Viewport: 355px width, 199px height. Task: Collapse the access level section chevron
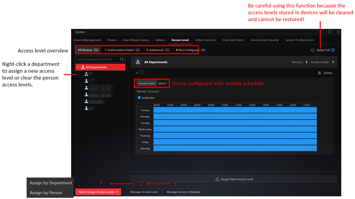(137, 73)
